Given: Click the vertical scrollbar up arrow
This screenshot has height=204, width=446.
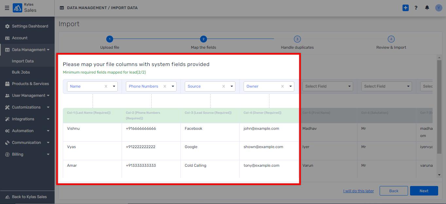Looking at the screenshot, I should click(439, 58).
